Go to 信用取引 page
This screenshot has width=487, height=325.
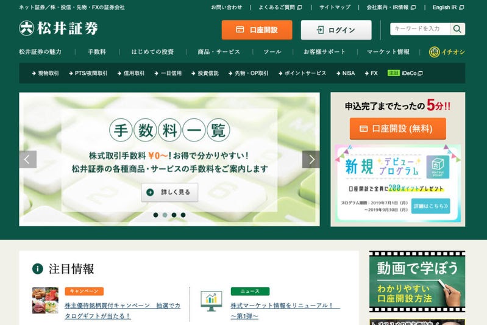131,73
